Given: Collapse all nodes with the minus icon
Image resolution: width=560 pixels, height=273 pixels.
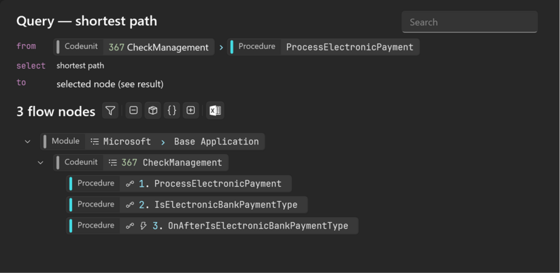Looking at the screenshot, I should pos(133,111).
